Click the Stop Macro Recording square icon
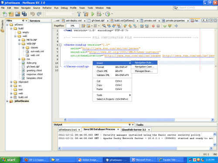This screenshot has width=218, height=163. pyautogui.click(x=158, y=26)
